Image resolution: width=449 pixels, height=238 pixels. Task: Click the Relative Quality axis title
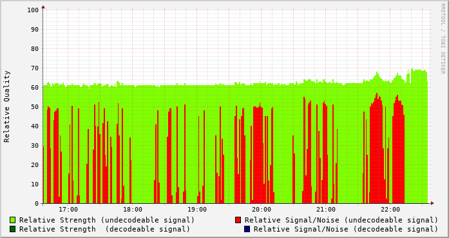click(6, 106)
